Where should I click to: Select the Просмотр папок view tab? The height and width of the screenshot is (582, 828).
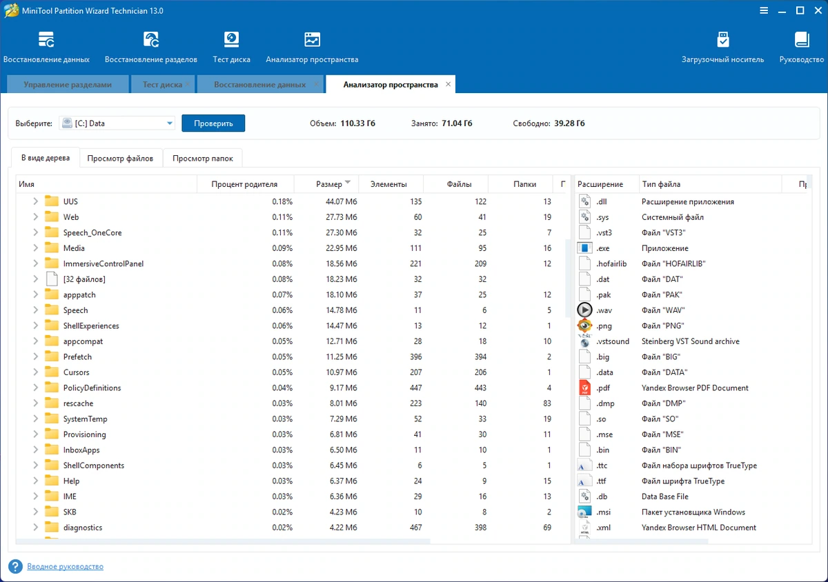click(203, 159)
